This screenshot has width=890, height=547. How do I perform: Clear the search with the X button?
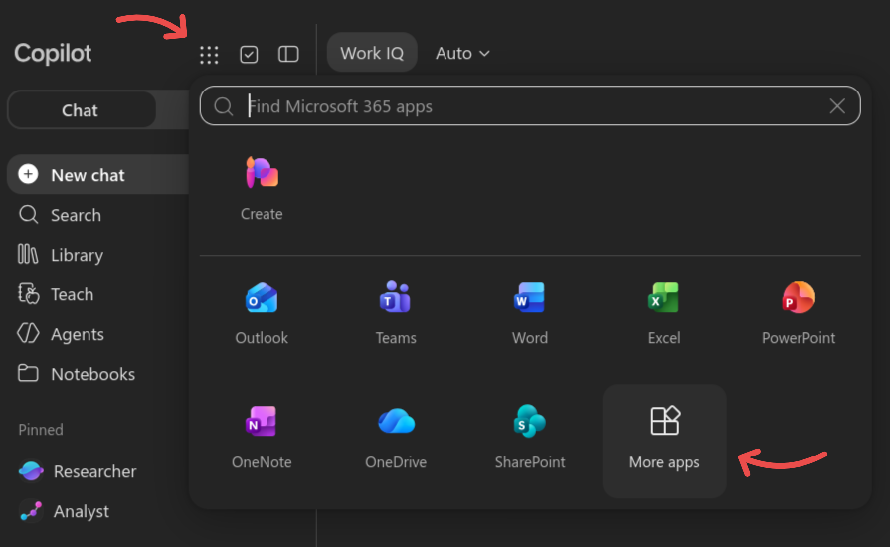point(837,106)
